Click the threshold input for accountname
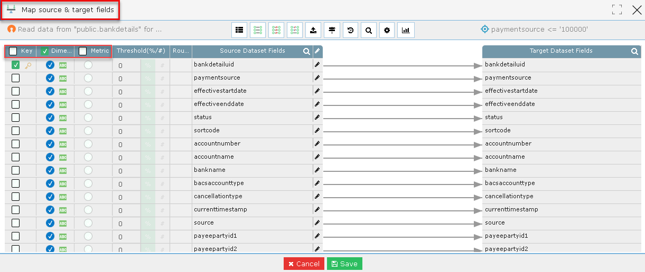 126,158
